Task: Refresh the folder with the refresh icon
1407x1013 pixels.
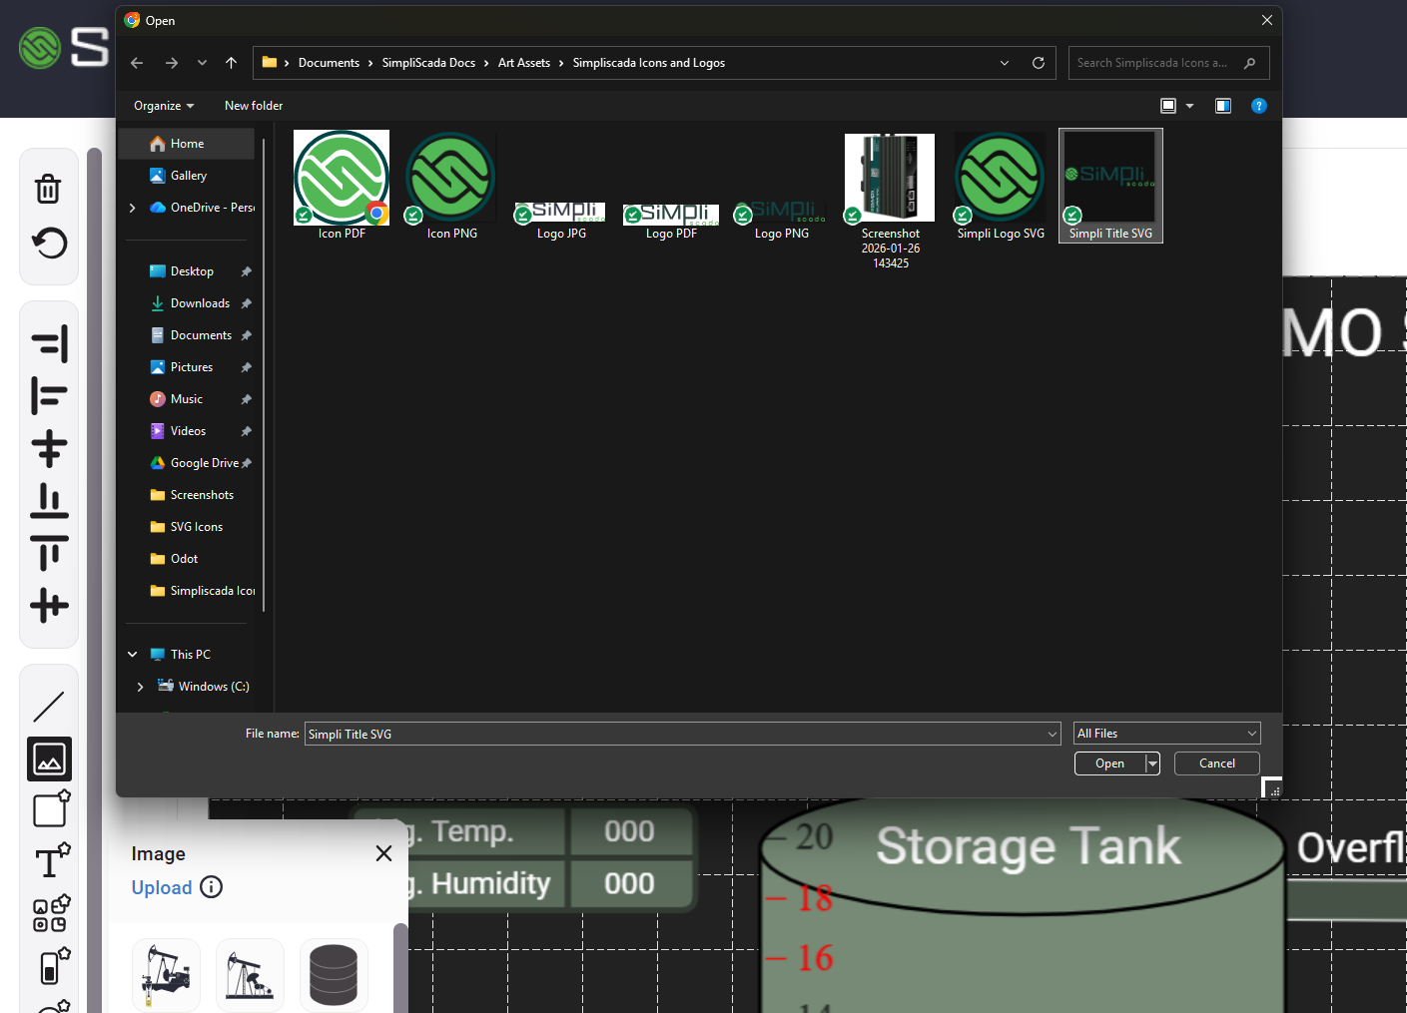Action: coord(1038,63)
